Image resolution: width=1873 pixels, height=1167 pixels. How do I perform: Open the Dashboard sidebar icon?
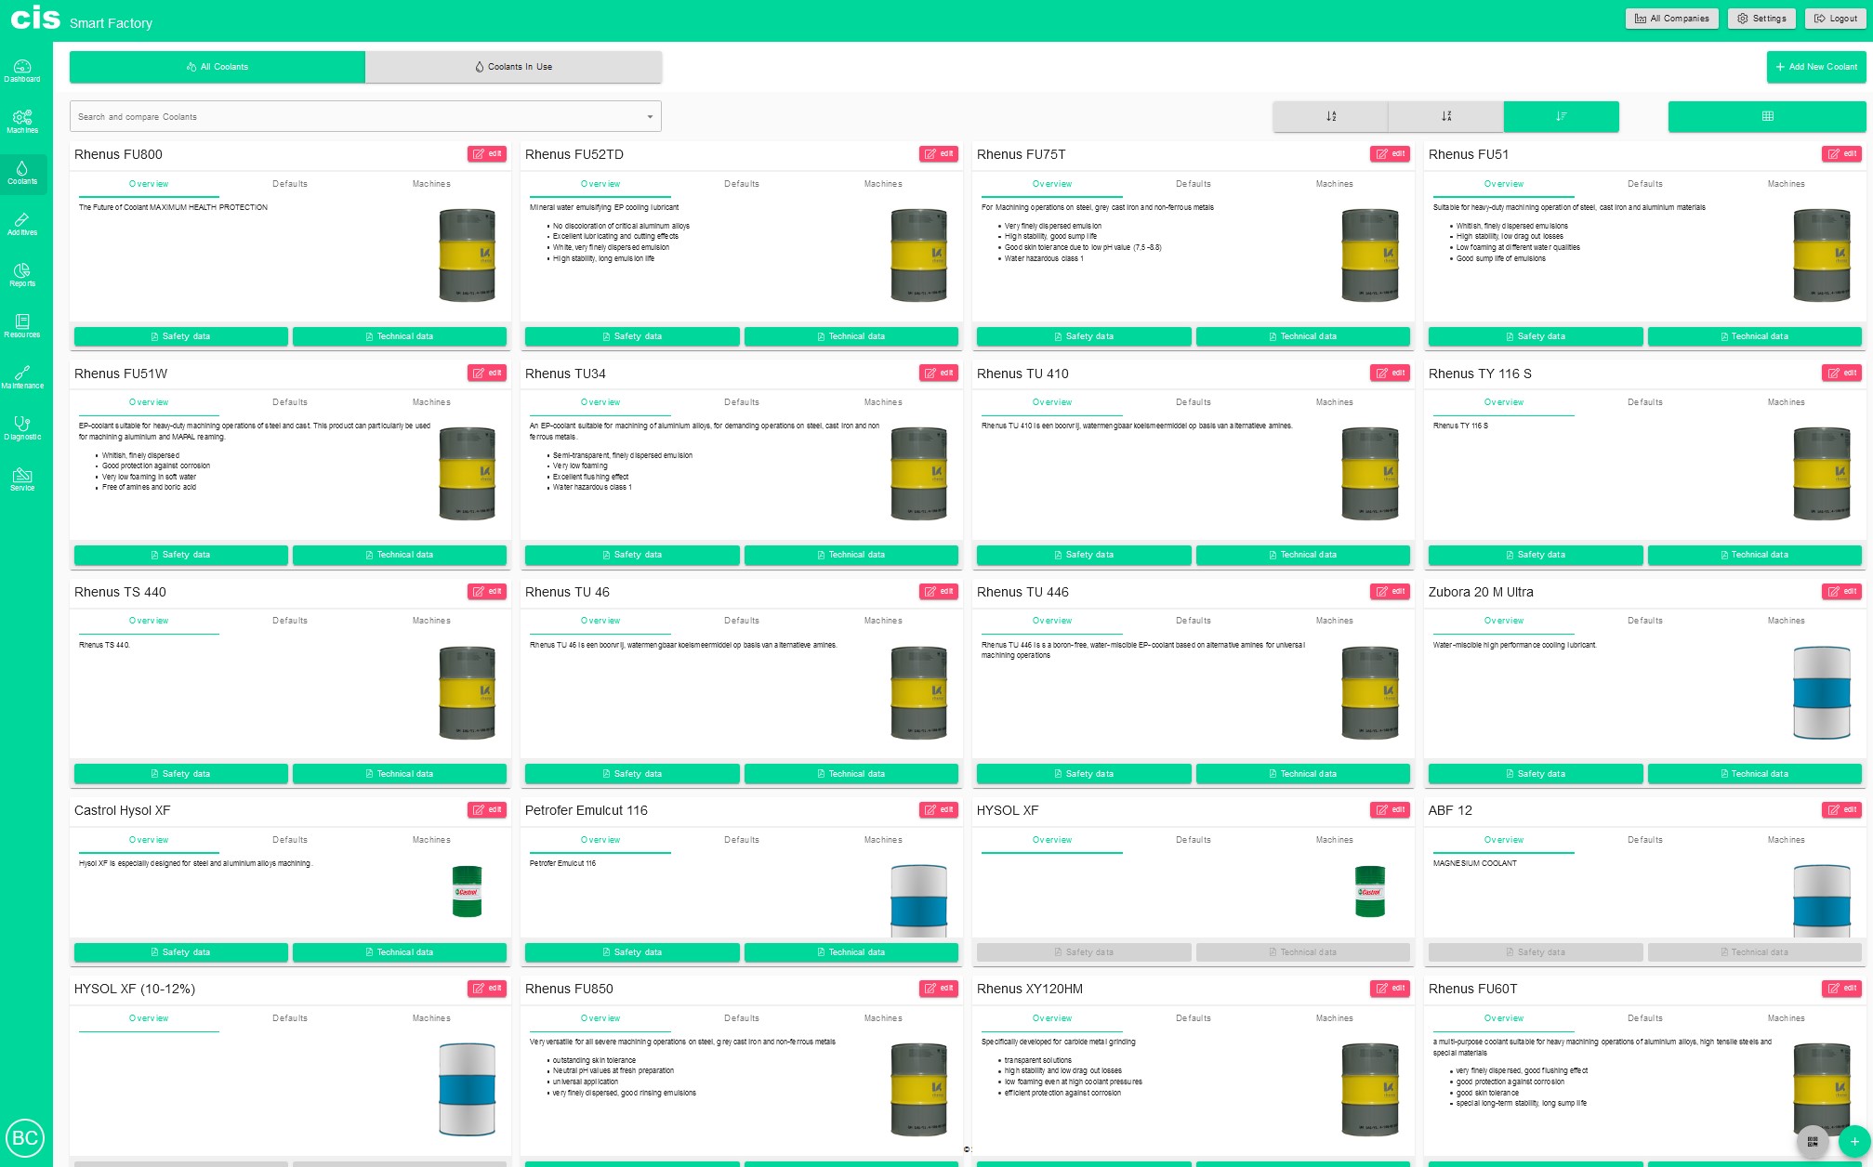[22, 70]
